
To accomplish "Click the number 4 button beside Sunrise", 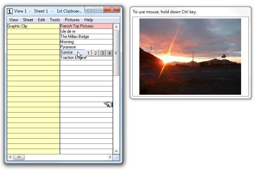I will 109,53.
